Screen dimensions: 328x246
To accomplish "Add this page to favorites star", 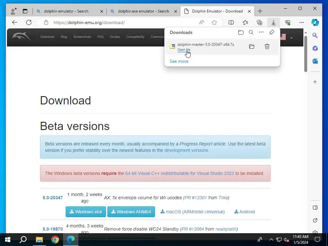I will [214, 22].
